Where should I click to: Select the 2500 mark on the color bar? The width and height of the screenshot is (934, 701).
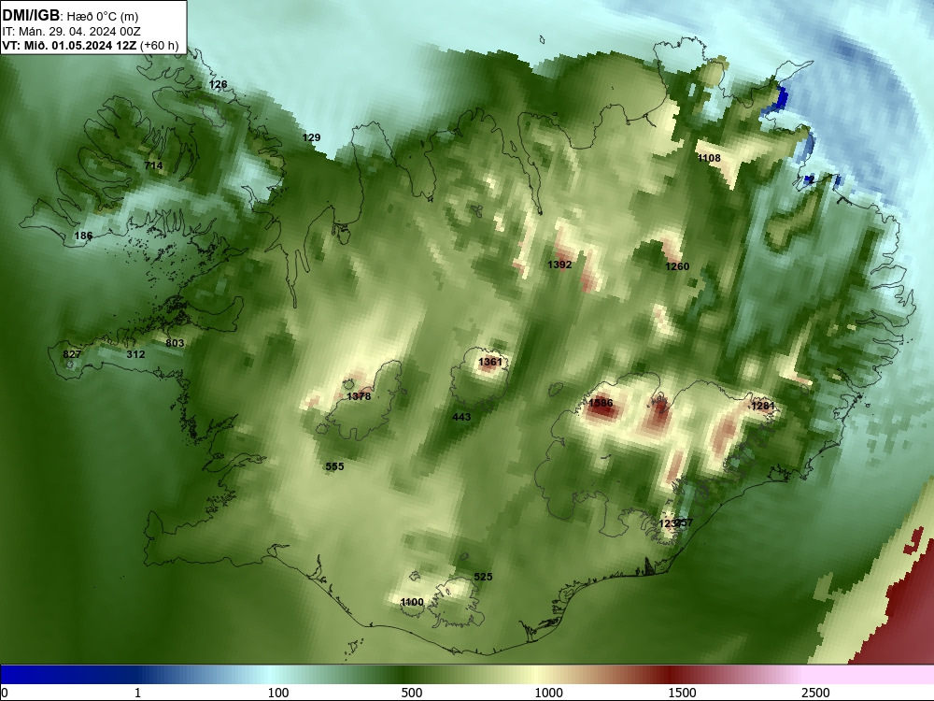pos(815,693)
